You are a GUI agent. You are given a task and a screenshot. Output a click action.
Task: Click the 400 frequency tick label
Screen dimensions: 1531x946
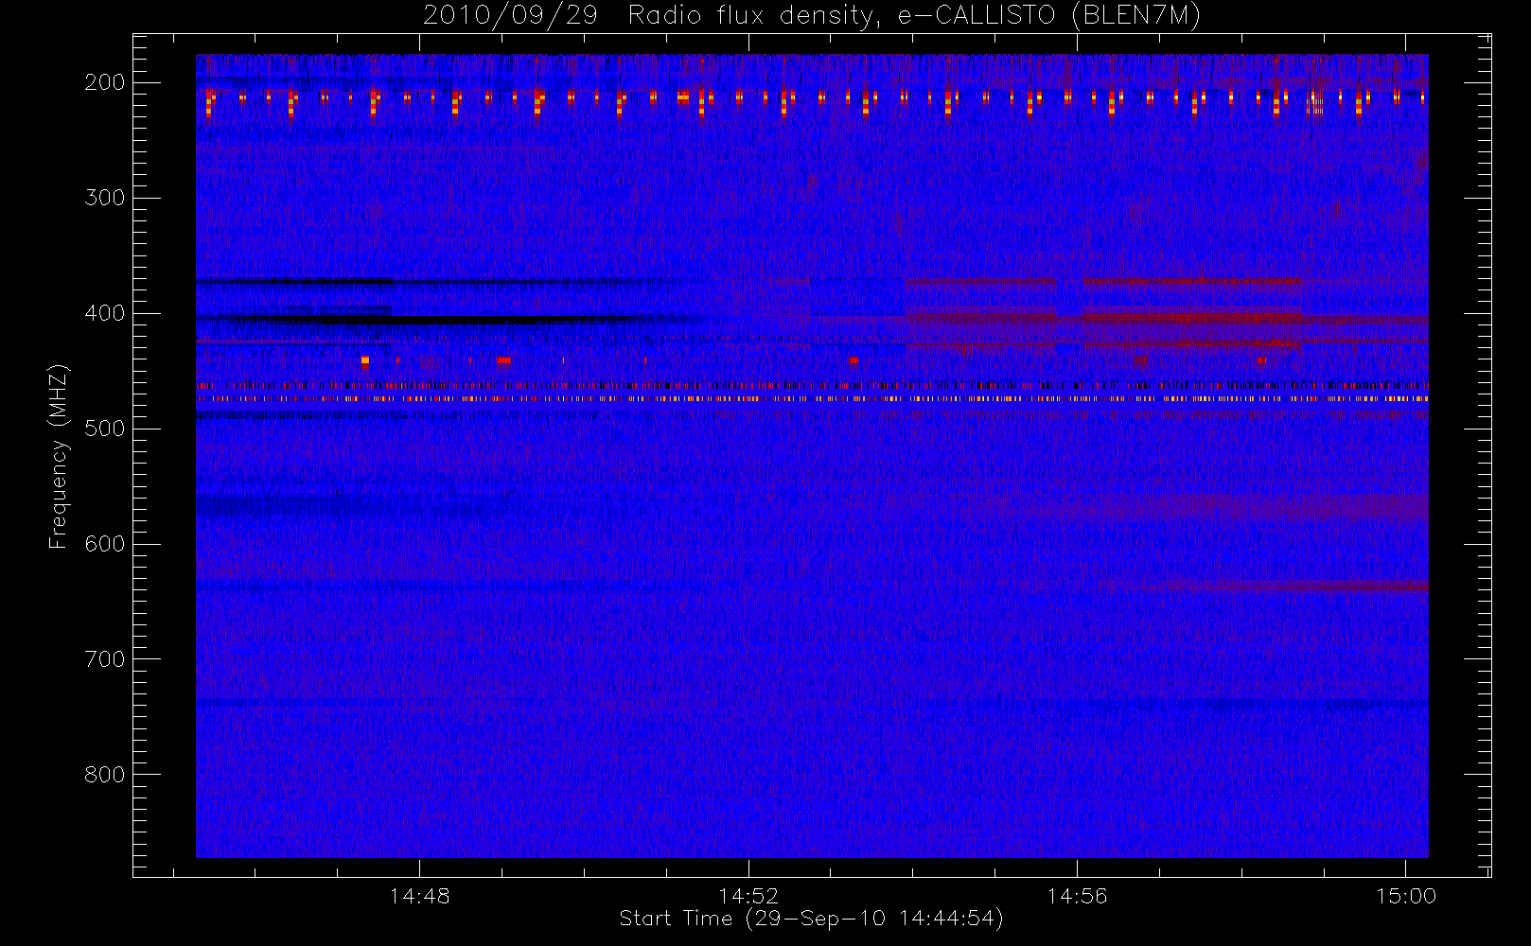105,313
